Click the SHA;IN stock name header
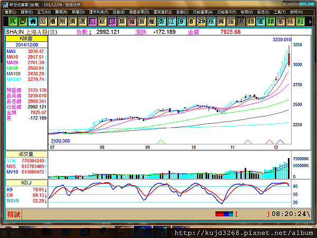 31,32
